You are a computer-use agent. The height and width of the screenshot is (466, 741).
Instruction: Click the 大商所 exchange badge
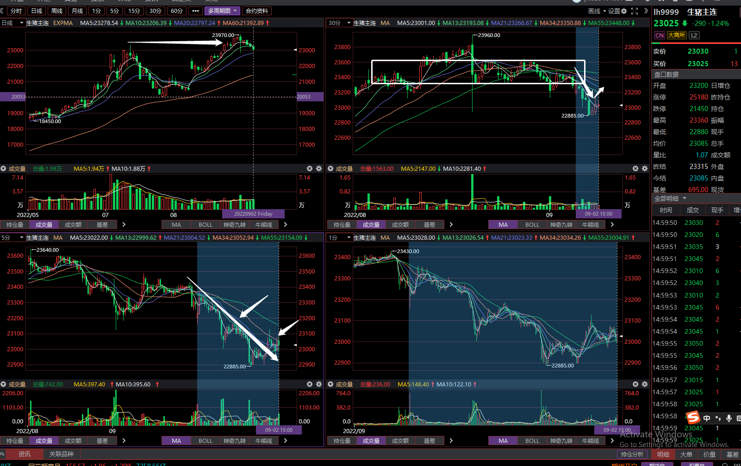coord(677,35)
